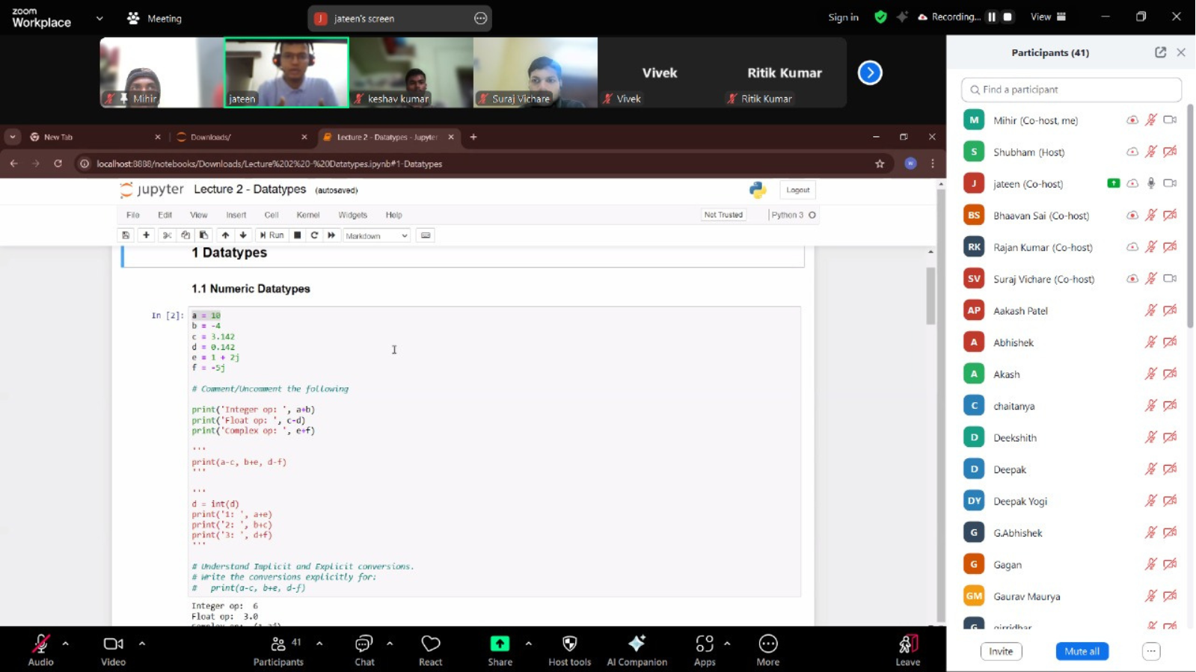Stop the Zoom recording
The height and width of the screenshot is (672, 1196).
(1008, 17)
